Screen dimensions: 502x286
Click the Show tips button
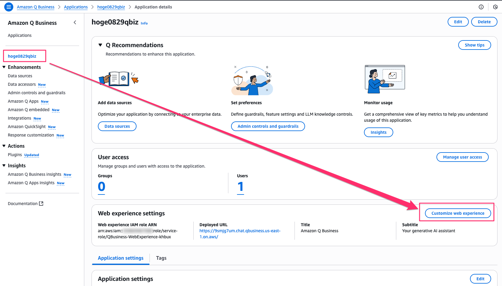click(475, 45)
